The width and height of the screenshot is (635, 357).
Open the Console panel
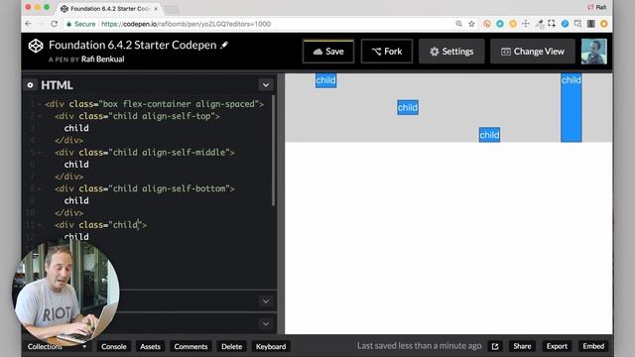(x=114, y=346)
